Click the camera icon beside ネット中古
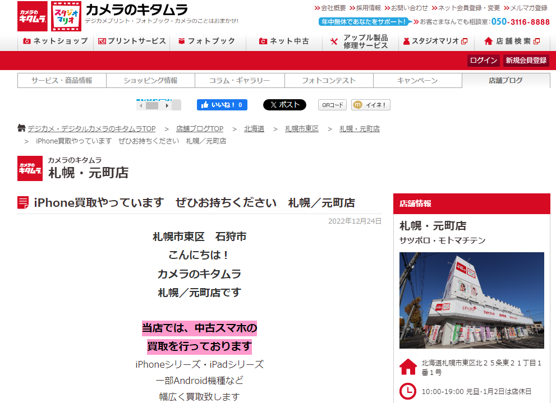 pos(263,41)
